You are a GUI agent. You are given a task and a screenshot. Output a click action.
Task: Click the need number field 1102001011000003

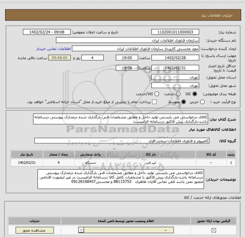[x=175, y=32]
